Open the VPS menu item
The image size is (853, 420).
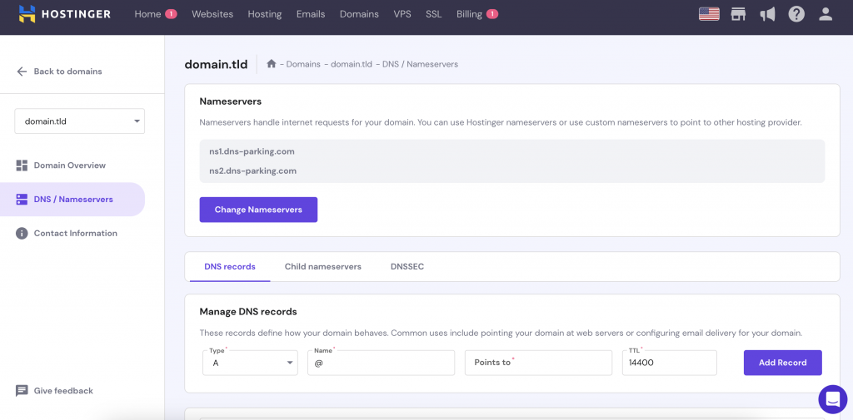tap(402, 14)
